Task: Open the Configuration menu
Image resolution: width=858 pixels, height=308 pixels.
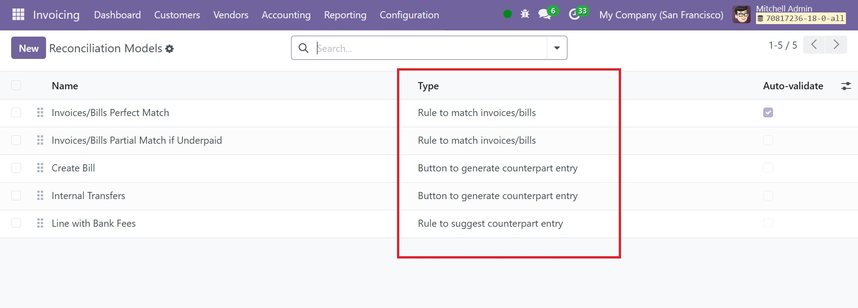Action: (x=409, y=15)
